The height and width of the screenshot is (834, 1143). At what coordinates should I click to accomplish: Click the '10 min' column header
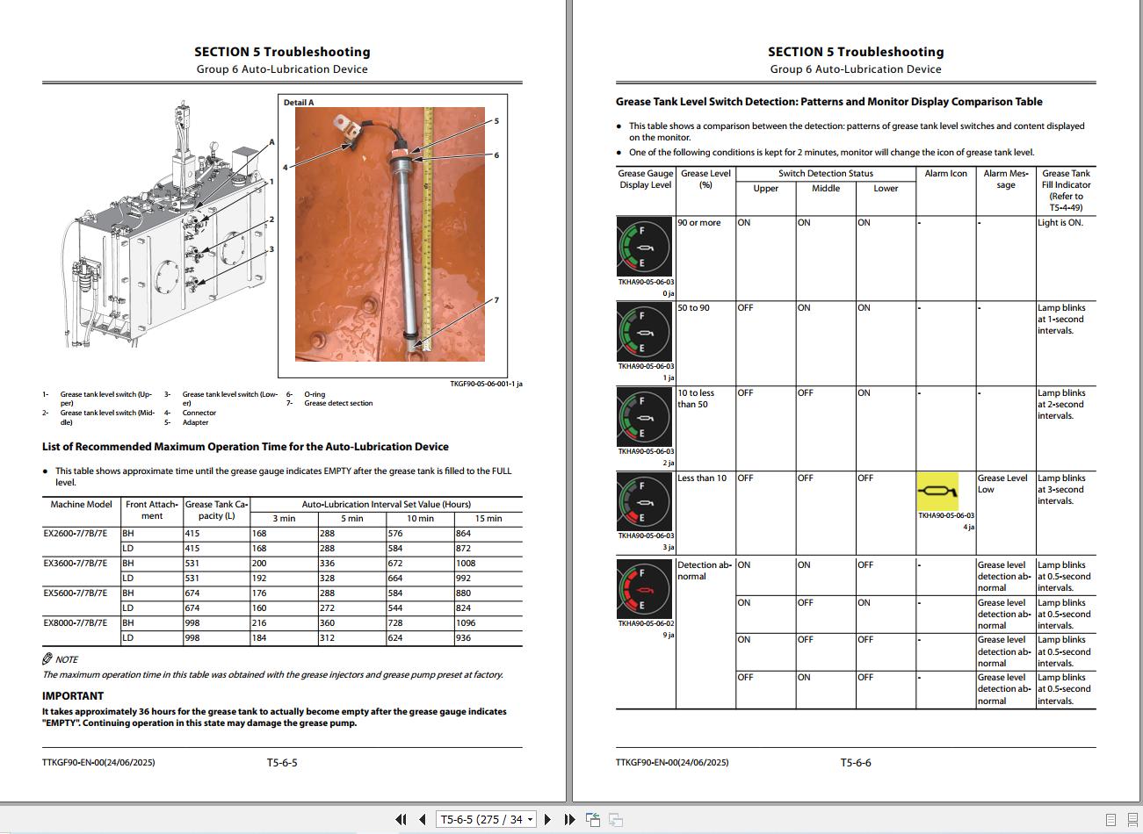click(x=420, y=519)
